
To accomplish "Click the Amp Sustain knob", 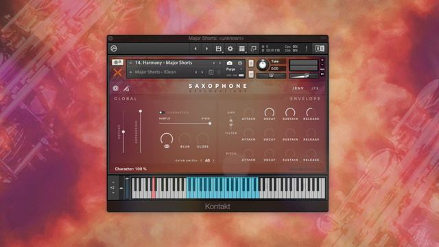I will [290, 113].
